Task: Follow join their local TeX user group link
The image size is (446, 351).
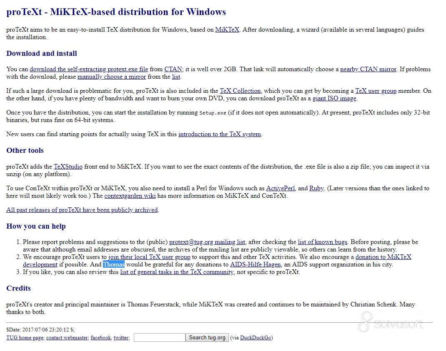Action: click(x=149, y=257)
